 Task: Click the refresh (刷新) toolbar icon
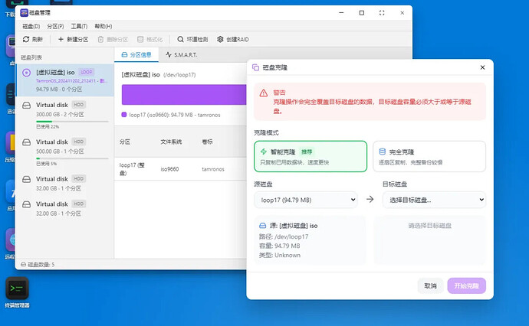pyautogui.click(x=26, y=39)
